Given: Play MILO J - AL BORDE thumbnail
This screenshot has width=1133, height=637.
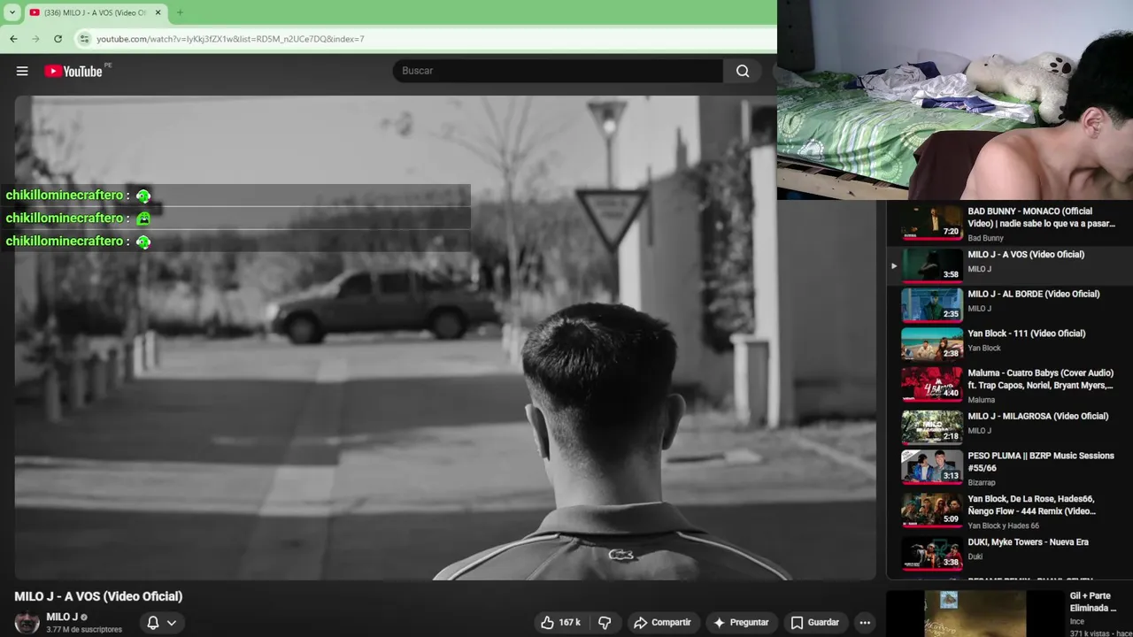Looking at the screenshot, I should pyautogui.click(x=932, y=305).
